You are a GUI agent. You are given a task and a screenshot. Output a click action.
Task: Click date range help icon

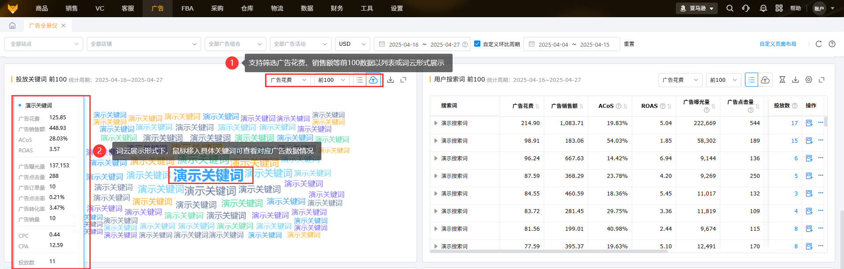click(x=465, y=44)
